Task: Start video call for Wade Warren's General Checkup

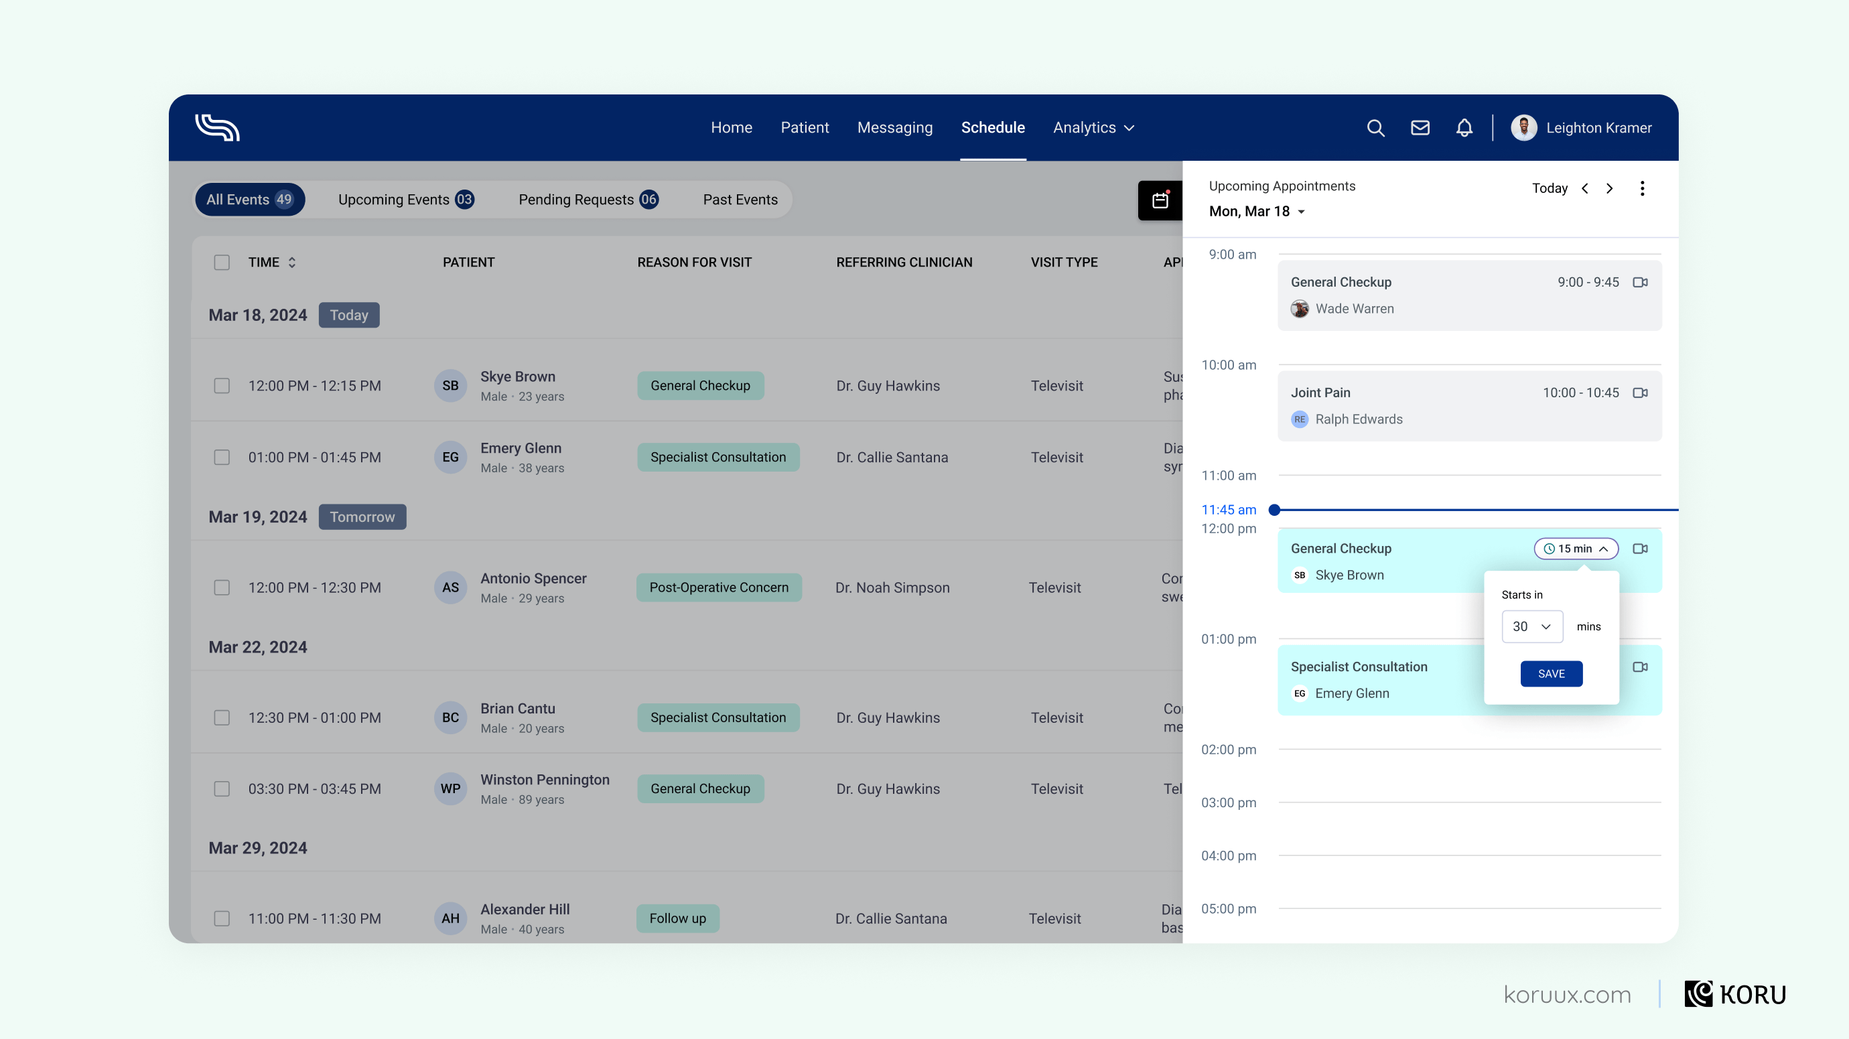Action: tap(1641, 281)
